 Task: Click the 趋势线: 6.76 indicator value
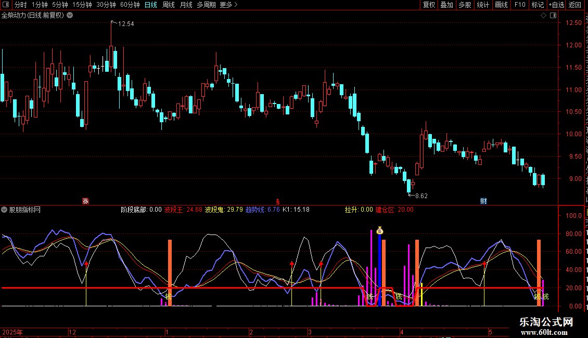pyautogui.click(x=262, y=210)
